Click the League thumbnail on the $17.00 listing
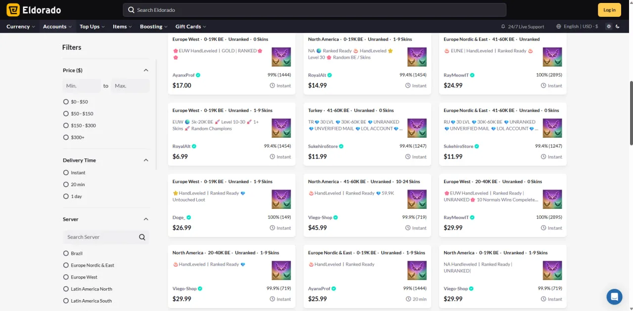The width and height of the screenshot is (633, 311). pos(281,57)
